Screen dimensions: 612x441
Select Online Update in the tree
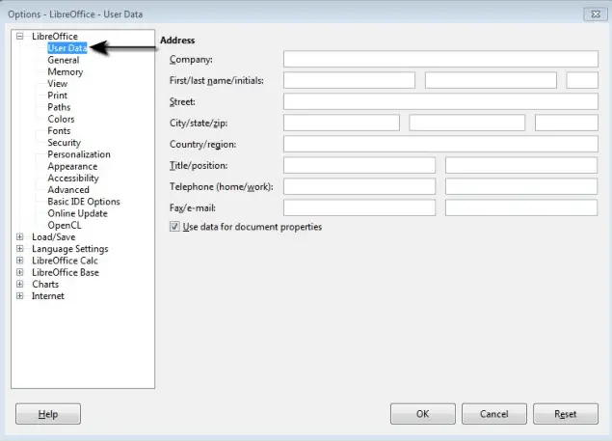(x=77, y=213)
